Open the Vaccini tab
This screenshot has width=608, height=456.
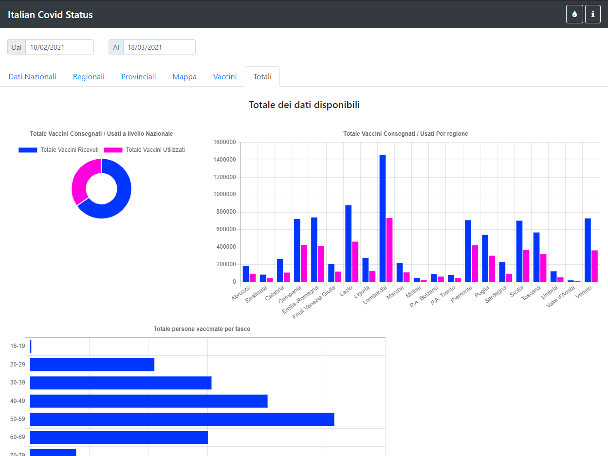coord(225,77)
